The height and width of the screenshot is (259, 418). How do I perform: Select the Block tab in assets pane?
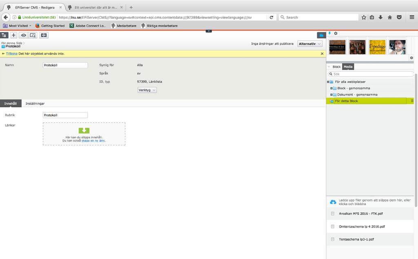tap(336, 66)
